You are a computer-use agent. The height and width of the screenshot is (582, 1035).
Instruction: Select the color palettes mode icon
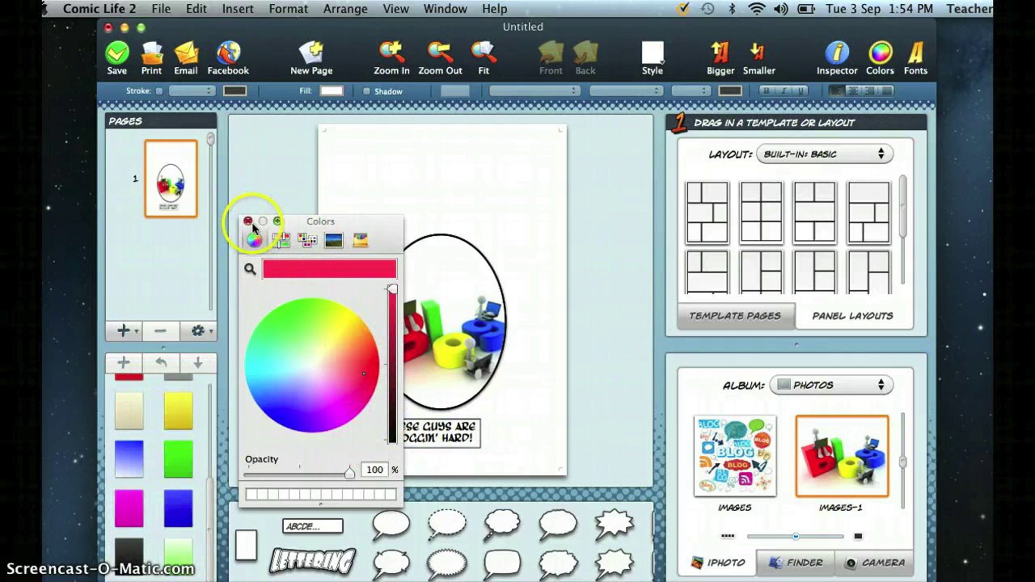point(307,240)
